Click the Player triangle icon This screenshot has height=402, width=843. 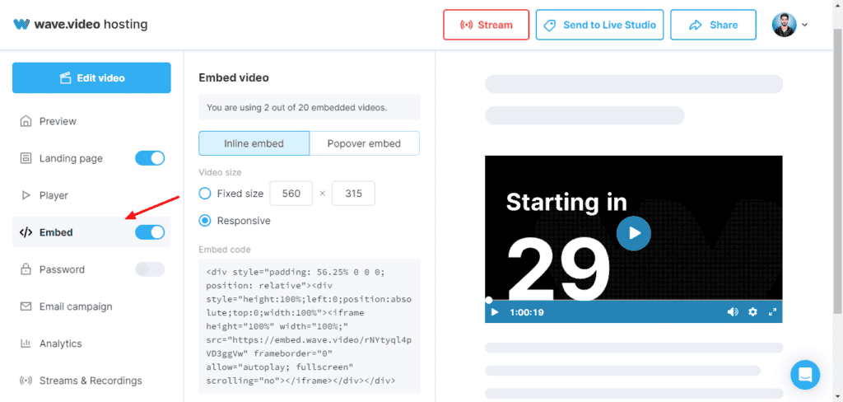[26, 195]
